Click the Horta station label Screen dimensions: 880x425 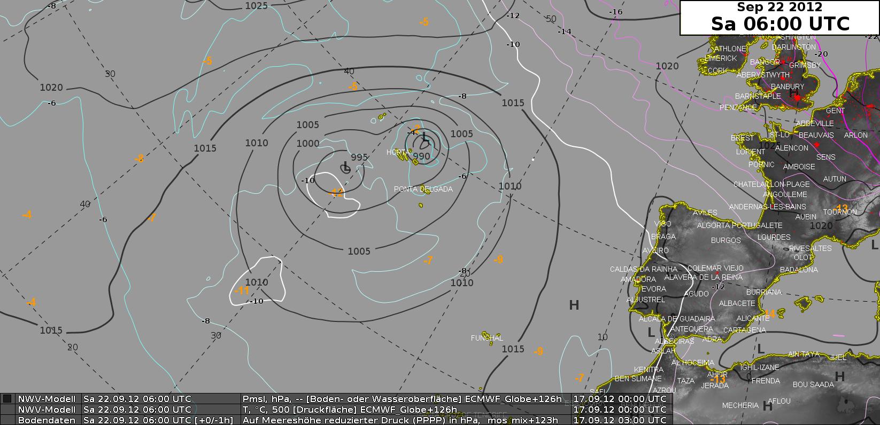(x=398, y=153)
